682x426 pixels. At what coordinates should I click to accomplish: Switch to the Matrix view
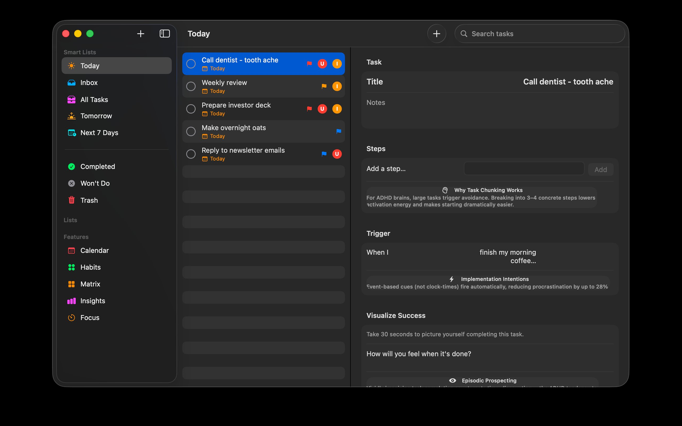(x=117, y=284)
